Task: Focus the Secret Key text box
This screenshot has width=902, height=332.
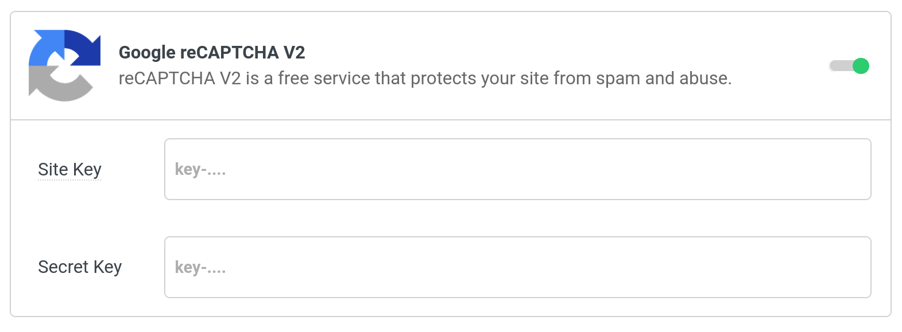Action: (517, 267)
